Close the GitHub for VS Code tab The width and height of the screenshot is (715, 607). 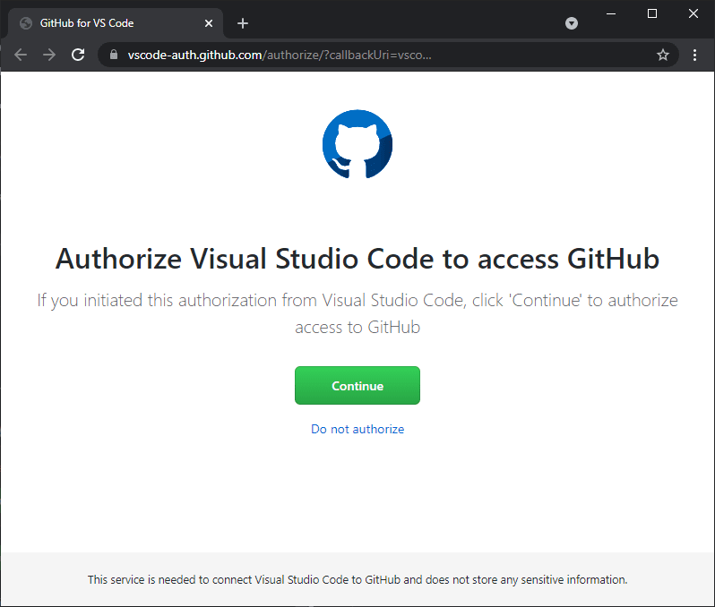pyautogui.click(x=209, y=23)
